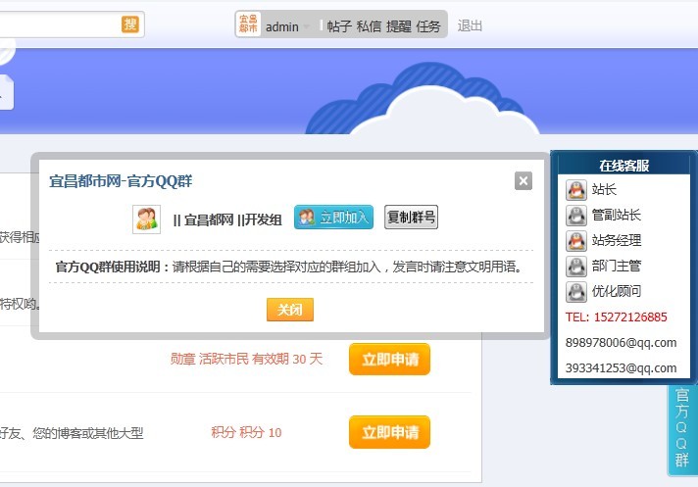Screen dimensions: 698x487
Task: Open the admin user dropdown arrow
Action: (306, 27)
